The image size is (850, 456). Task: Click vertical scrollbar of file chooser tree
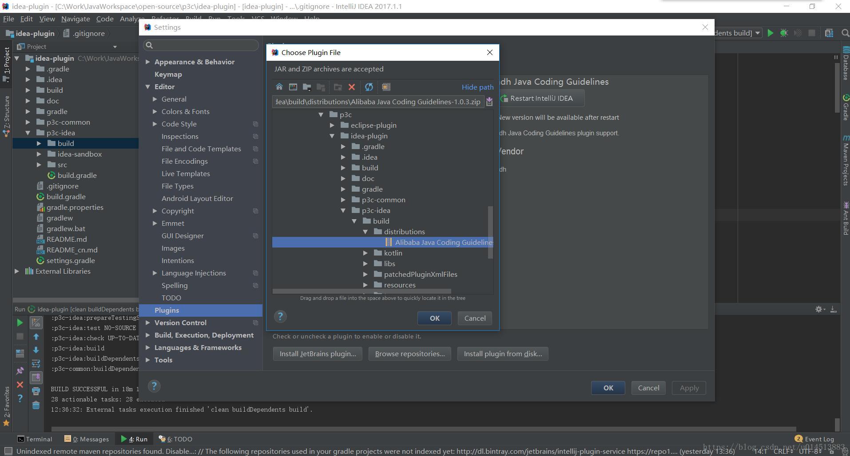[x=490, y=232]
